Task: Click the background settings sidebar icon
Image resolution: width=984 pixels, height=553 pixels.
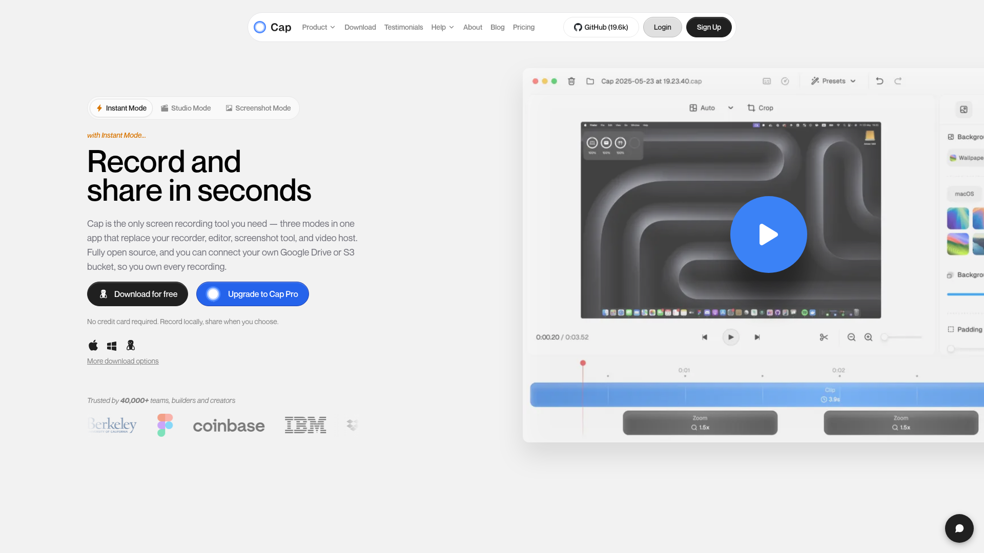Action: (963, 110)
